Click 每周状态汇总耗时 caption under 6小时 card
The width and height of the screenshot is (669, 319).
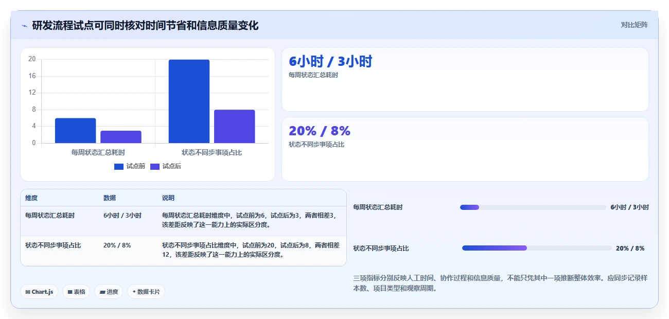tap(313, 75)
